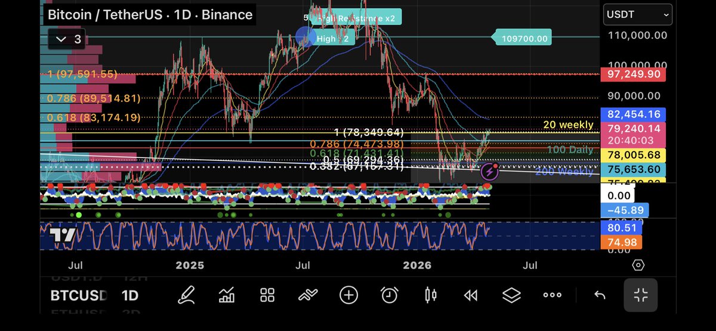Open layout grid squares icon
Image resolution: width=716 pixels, height=331 pixels.
point(267,295)
